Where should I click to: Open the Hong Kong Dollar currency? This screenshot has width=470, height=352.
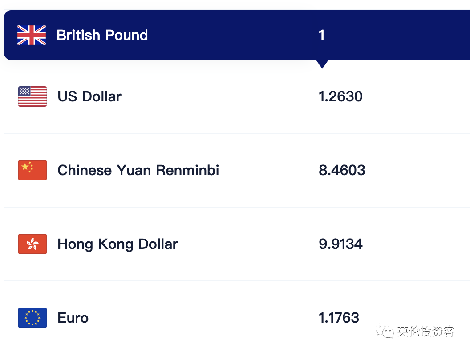(x=117, y=244)
